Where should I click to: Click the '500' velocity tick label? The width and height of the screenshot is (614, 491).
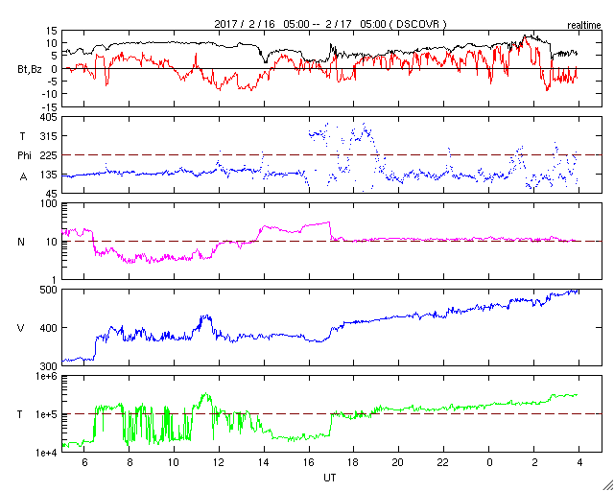(49, 290)
